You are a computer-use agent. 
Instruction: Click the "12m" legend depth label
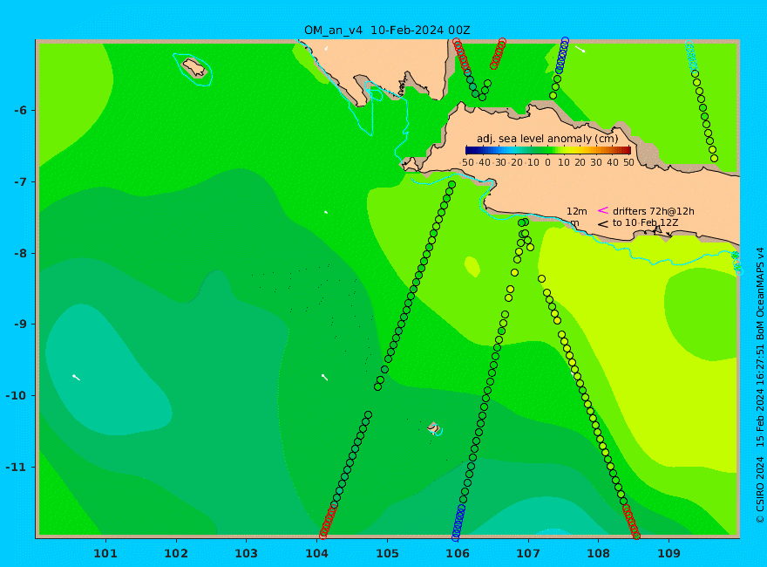(x=577, y=211)
